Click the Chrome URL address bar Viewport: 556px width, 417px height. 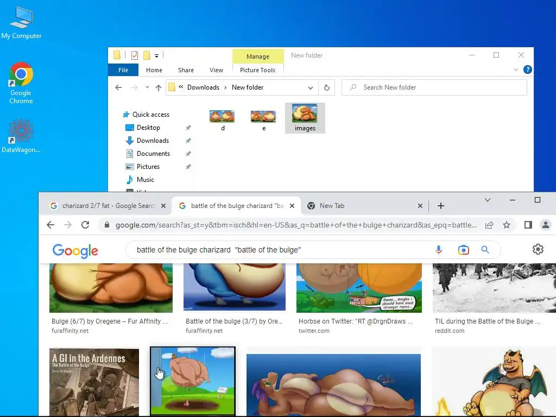(296, 225)
